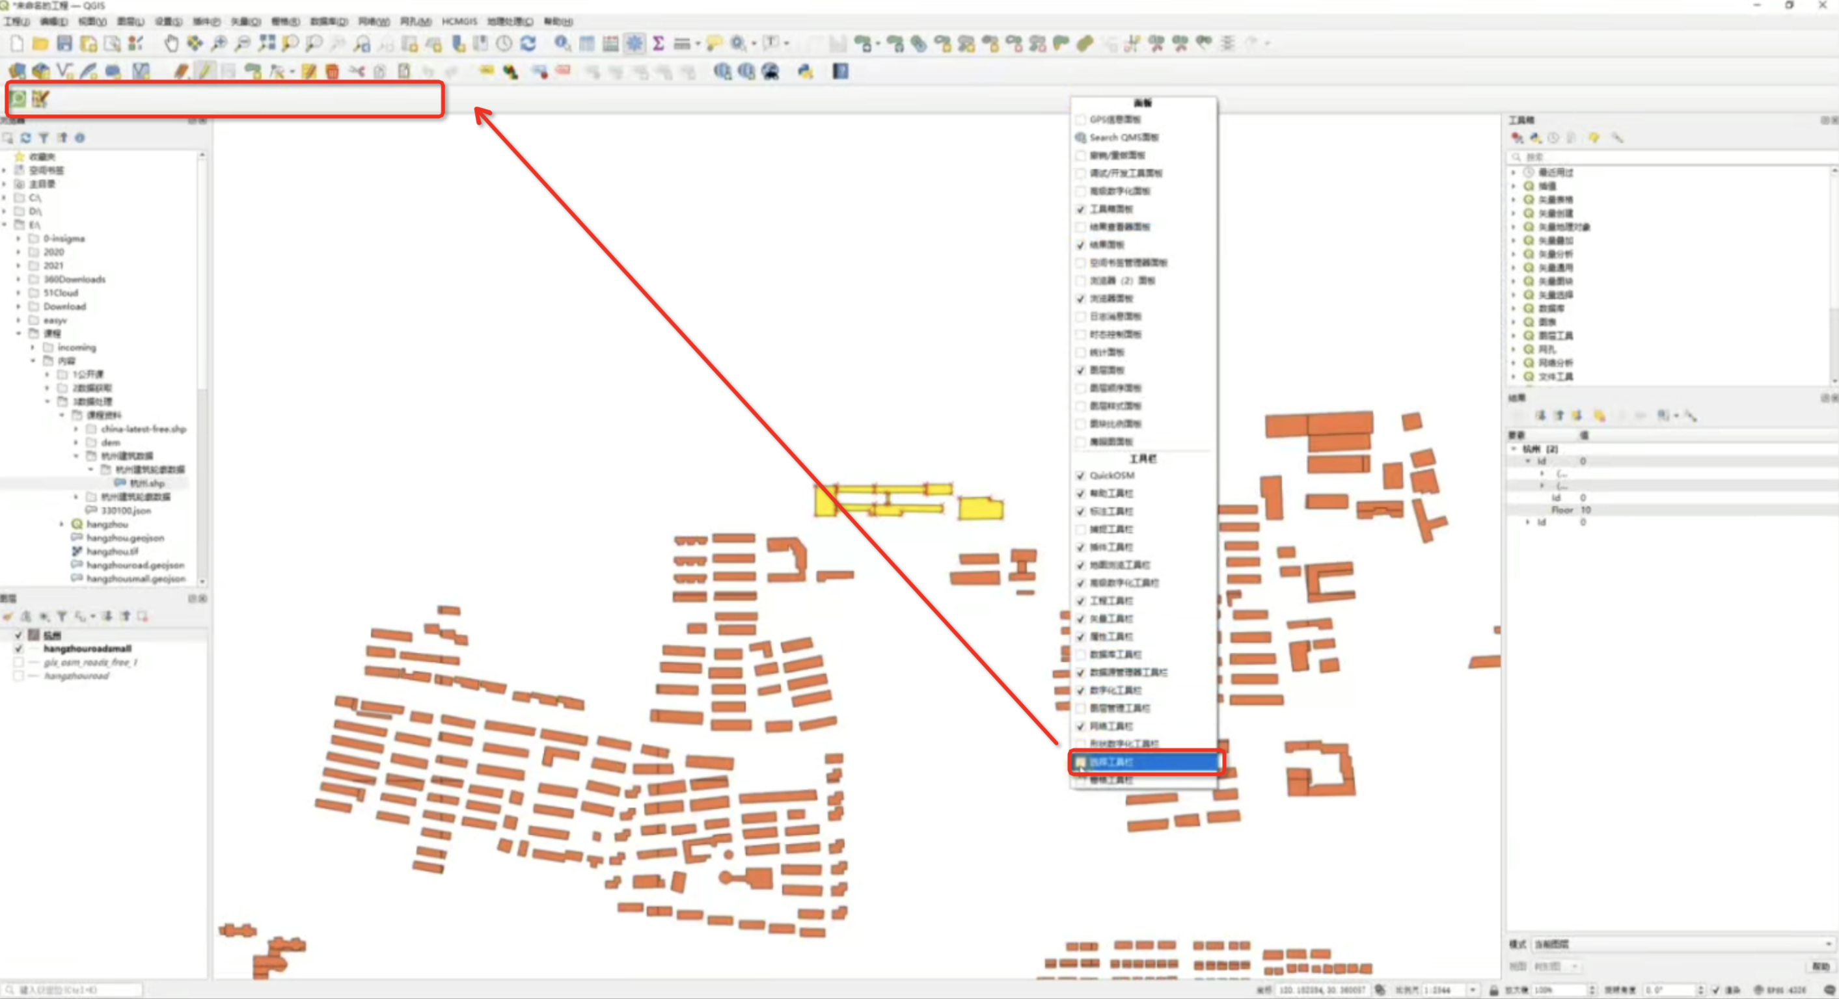Toggle QuickOSM toolbar checkbox in menu
The height and width of the screenshot is (999, 1839).
[1081, 475]
